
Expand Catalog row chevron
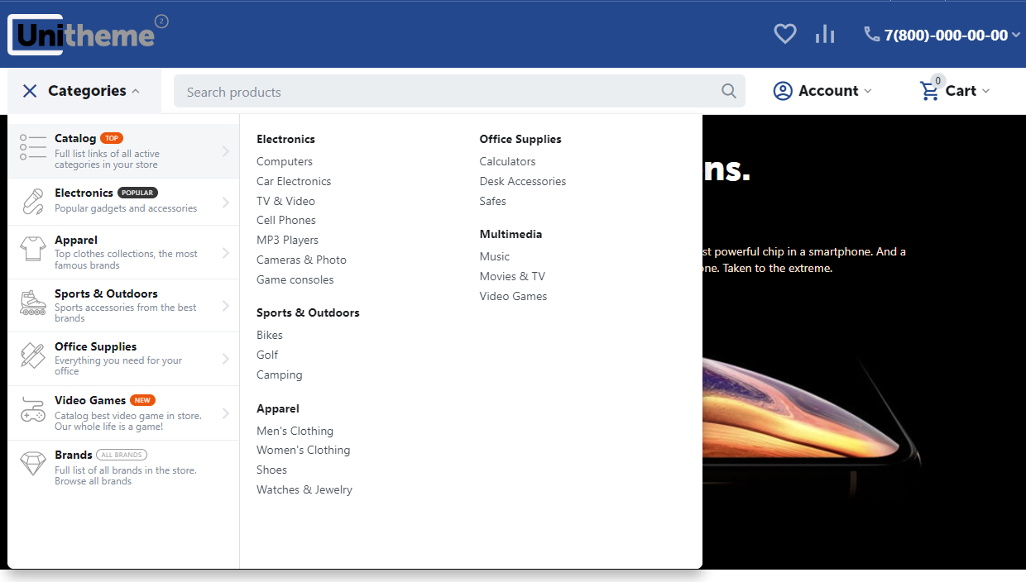[x=226, y=151]
